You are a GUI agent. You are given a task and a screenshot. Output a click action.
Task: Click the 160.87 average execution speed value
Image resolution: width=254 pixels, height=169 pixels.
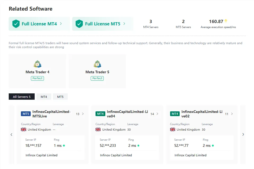tap(216, 21)
